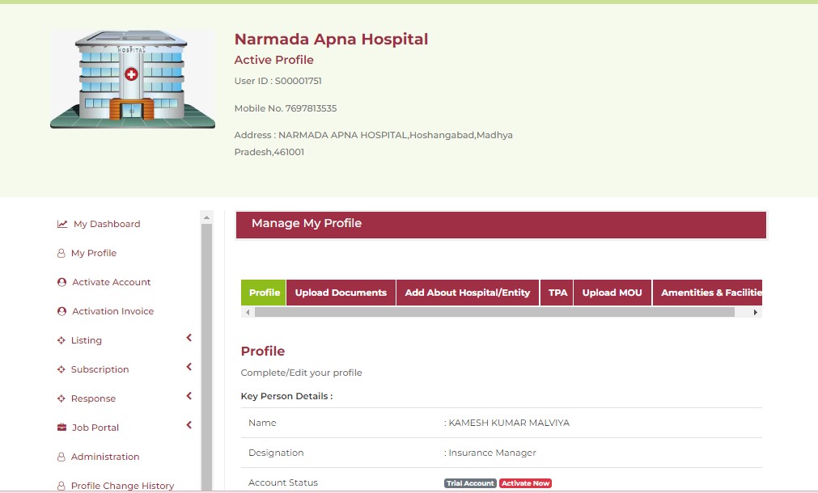Click right arrow of tab scrollbar
The image size is (818, 493).
click(x=756, y=312)
